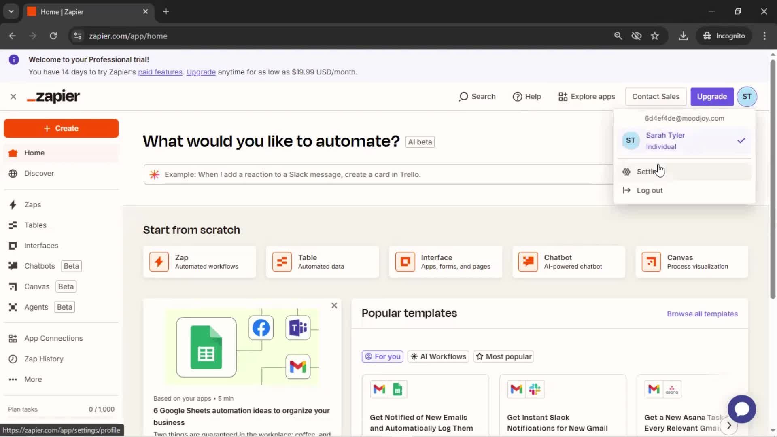Go back in browser history

13,36
